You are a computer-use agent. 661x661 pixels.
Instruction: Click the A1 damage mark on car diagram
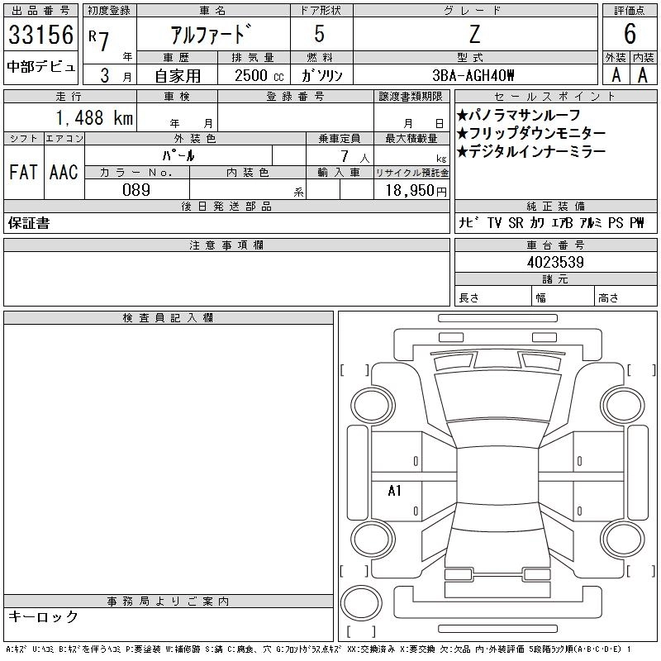tap(394, 491)
